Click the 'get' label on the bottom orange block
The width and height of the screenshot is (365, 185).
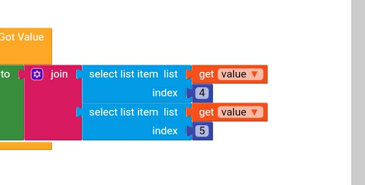point(206,112)
